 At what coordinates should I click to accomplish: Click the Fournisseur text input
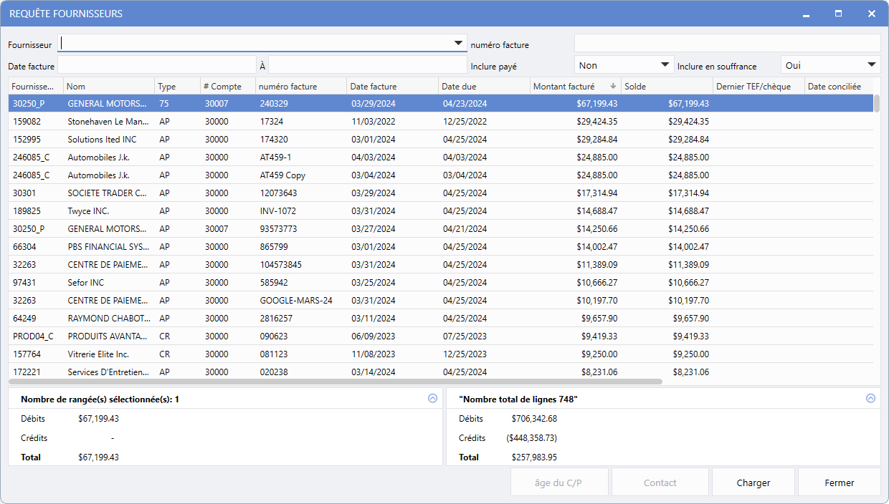pyautogui.click(x=255, y=44)
